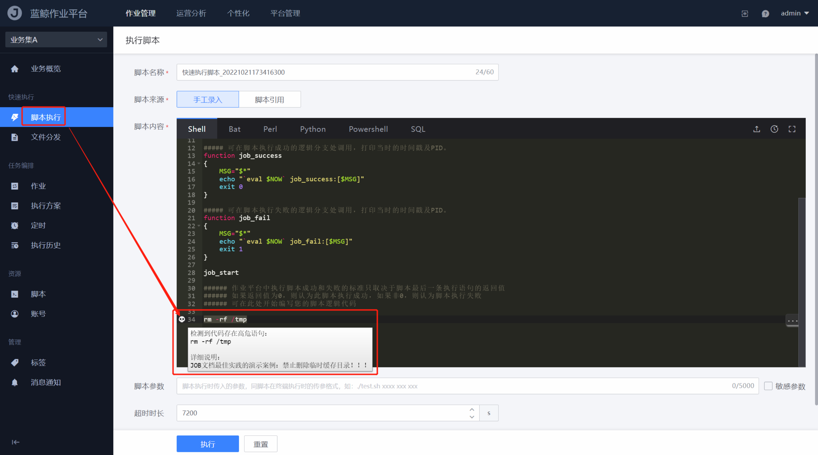Select 脚本引用 script source option
Viewport: 818px width, 455px height.
(270, 99)
